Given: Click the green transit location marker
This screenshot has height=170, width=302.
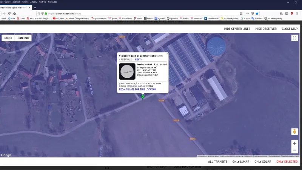Looking at the screenshot, I should point(143,97).
